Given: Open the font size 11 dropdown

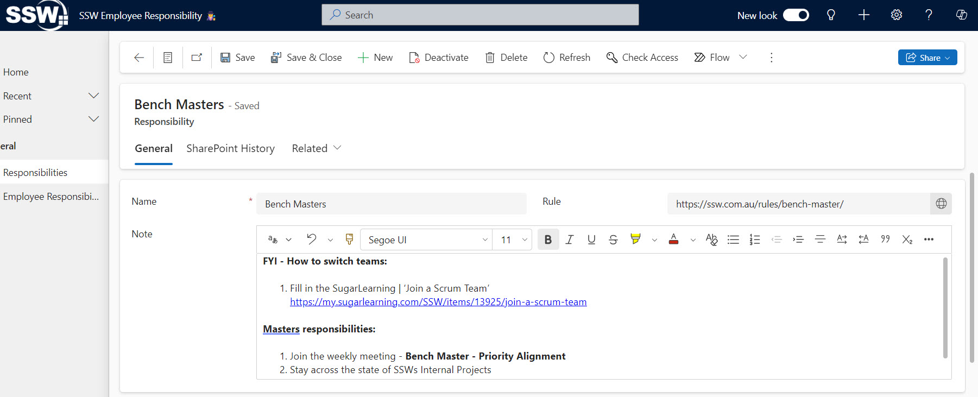Looking at the screenshot, I should (x=513, y=240).
